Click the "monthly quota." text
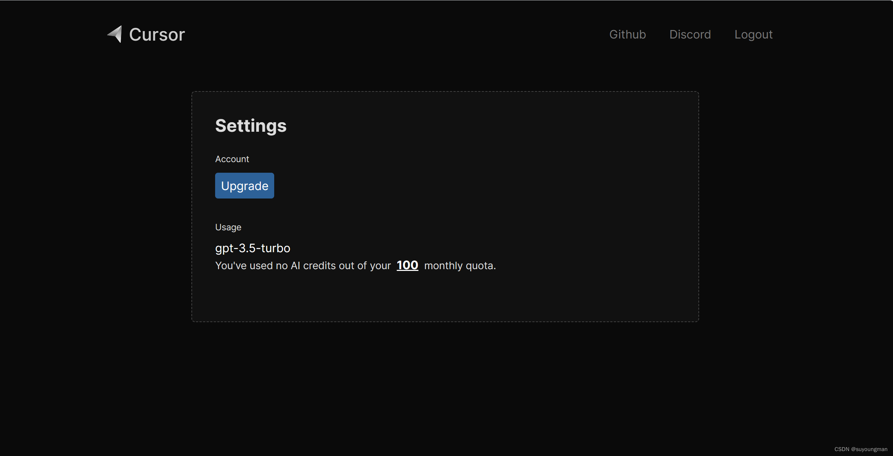Screen dimensions: 893x456 (460, 266)
